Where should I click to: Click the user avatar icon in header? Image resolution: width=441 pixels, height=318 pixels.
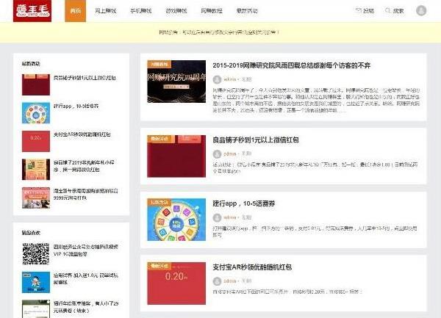tap(421, 11)
